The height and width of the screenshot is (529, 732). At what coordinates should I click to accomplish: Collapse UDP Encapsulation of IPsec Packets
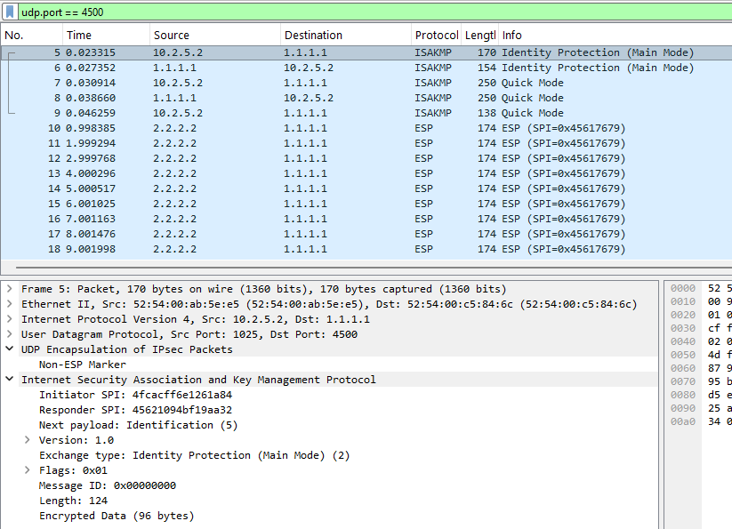(x=10, y=349)
